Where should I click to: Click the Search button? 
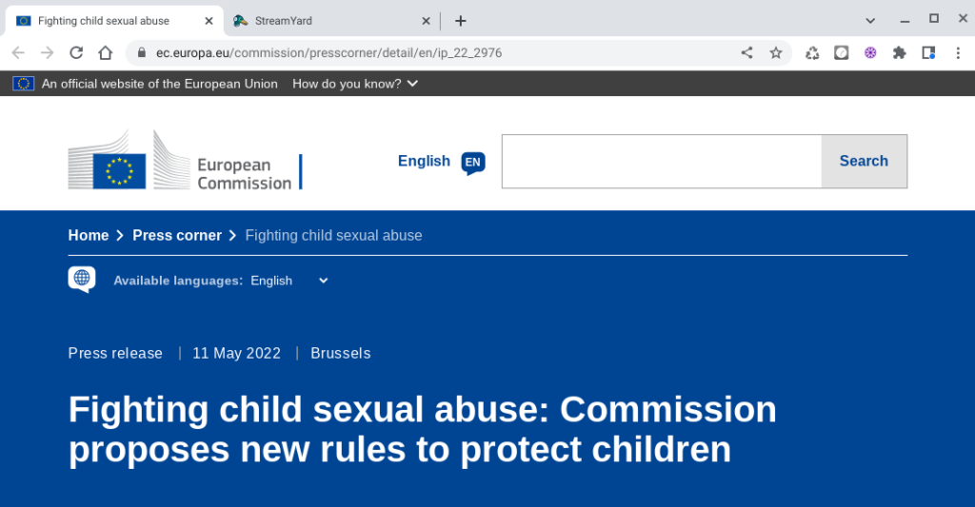click(x=864, y=162)
